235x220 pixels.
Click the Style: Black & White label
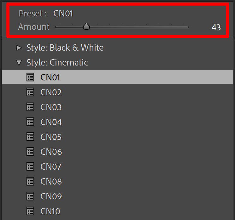[65, 48]
